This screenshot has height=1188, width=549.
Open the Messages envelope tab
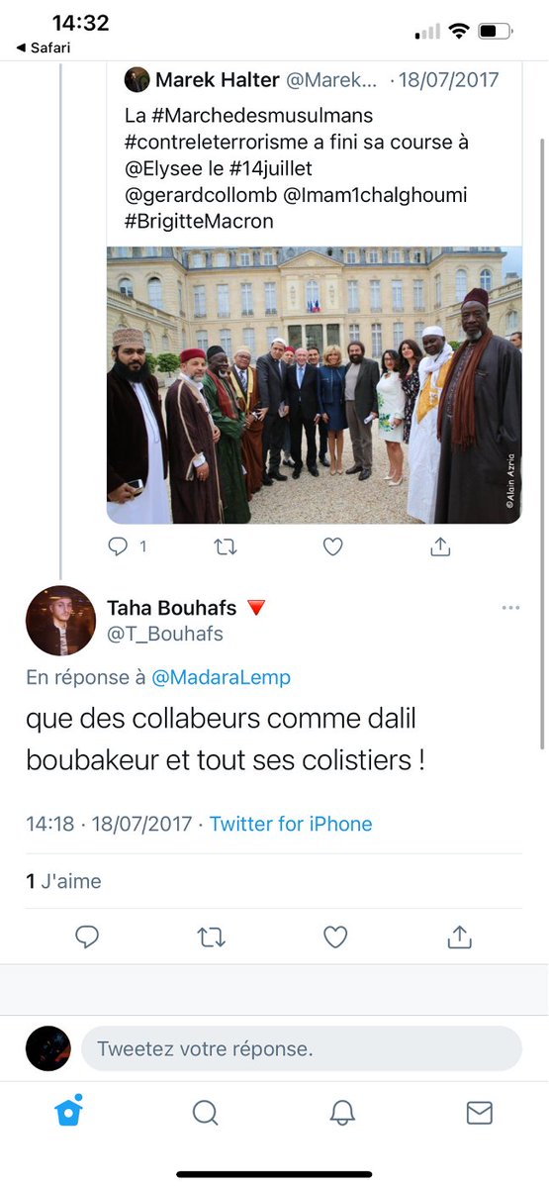(x=480, y=1114)
